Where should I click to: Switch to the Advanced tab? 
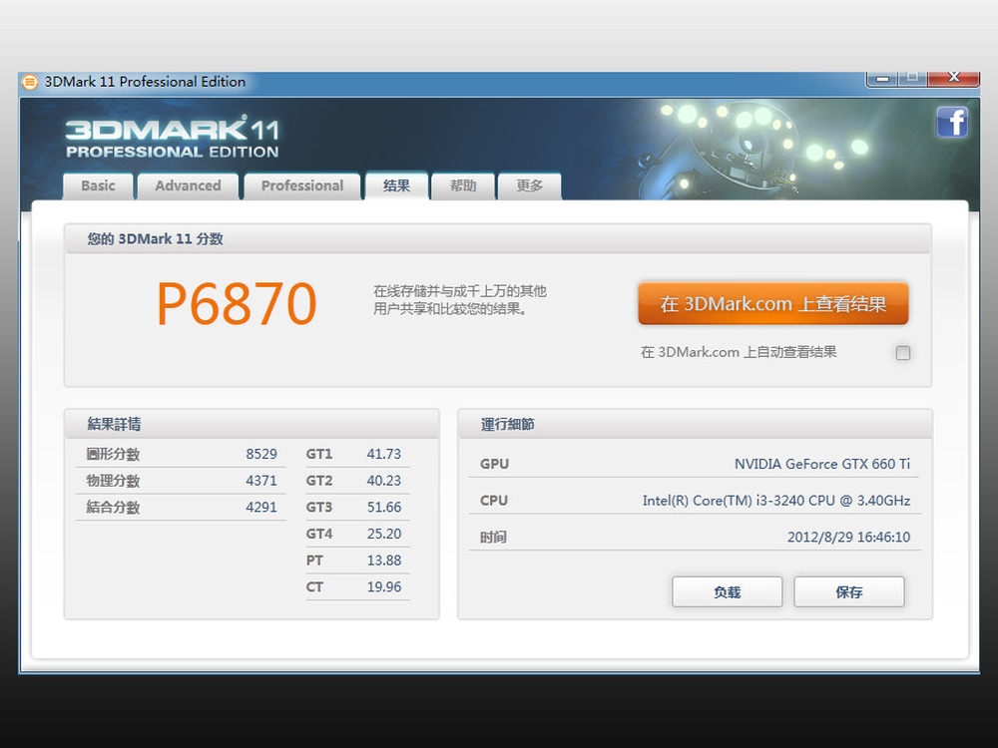click(188, 186)
